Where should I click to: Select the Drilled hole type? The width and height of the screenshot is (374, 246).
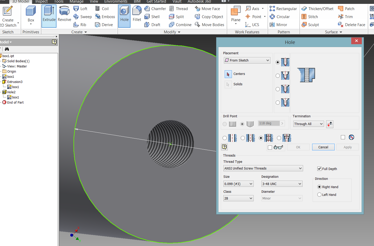point(278,62)
